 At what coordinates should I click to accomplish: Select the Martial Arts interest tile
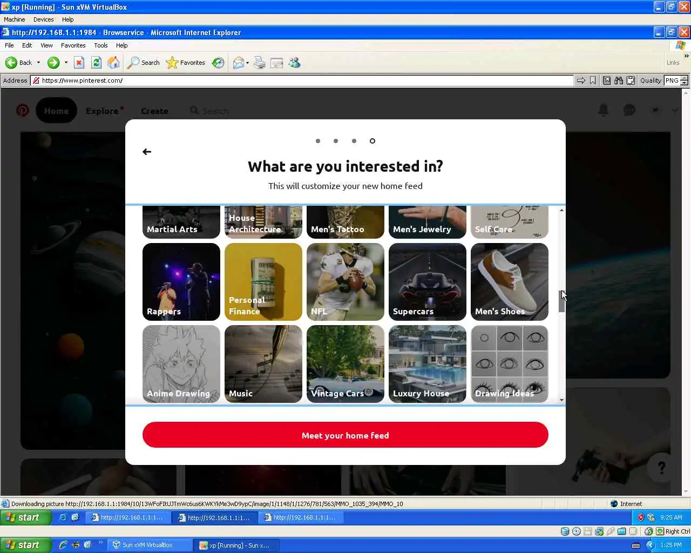click(181, 222)
